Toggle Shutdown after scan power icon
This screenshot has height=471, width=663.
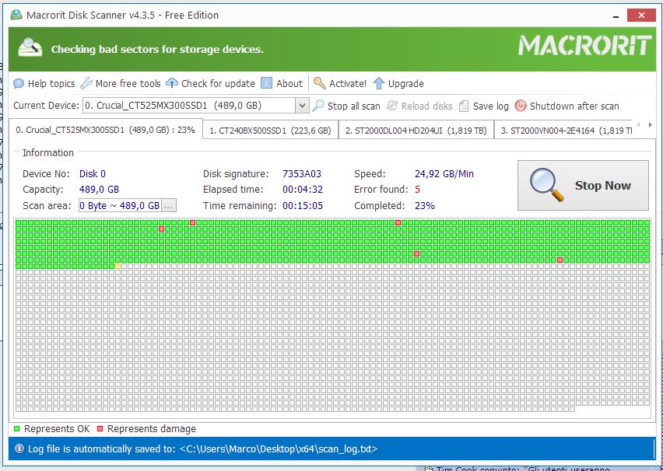521,106
